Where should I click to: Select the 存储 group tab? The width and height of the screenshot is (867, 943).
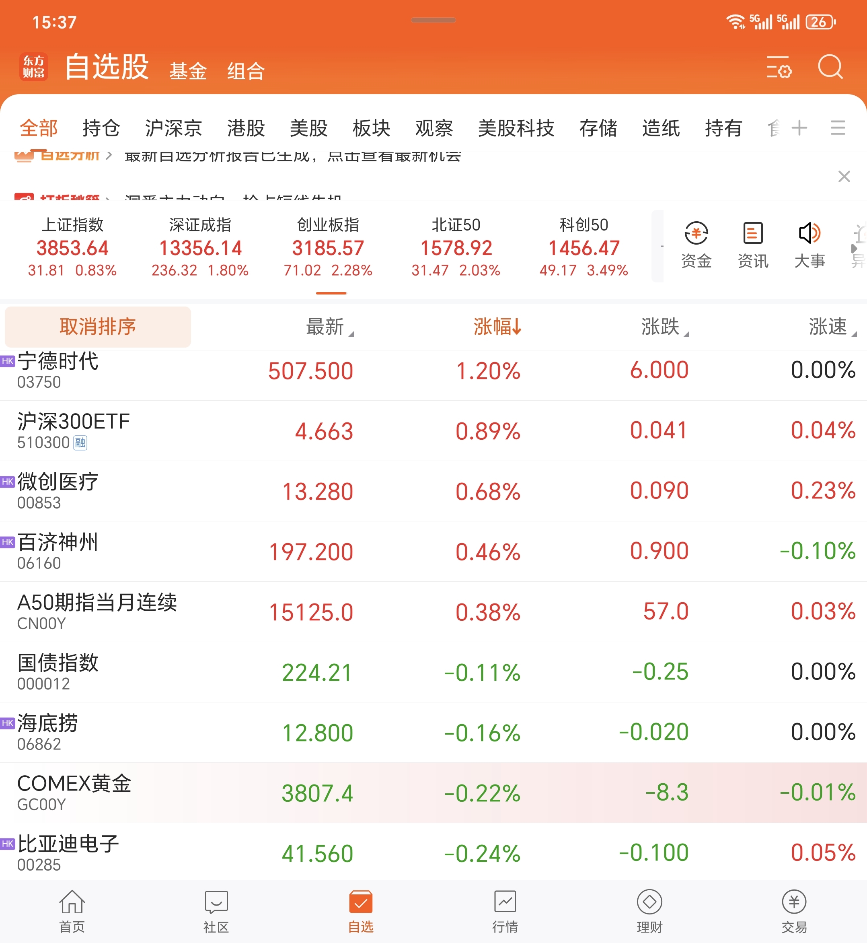tap(598, 128)
